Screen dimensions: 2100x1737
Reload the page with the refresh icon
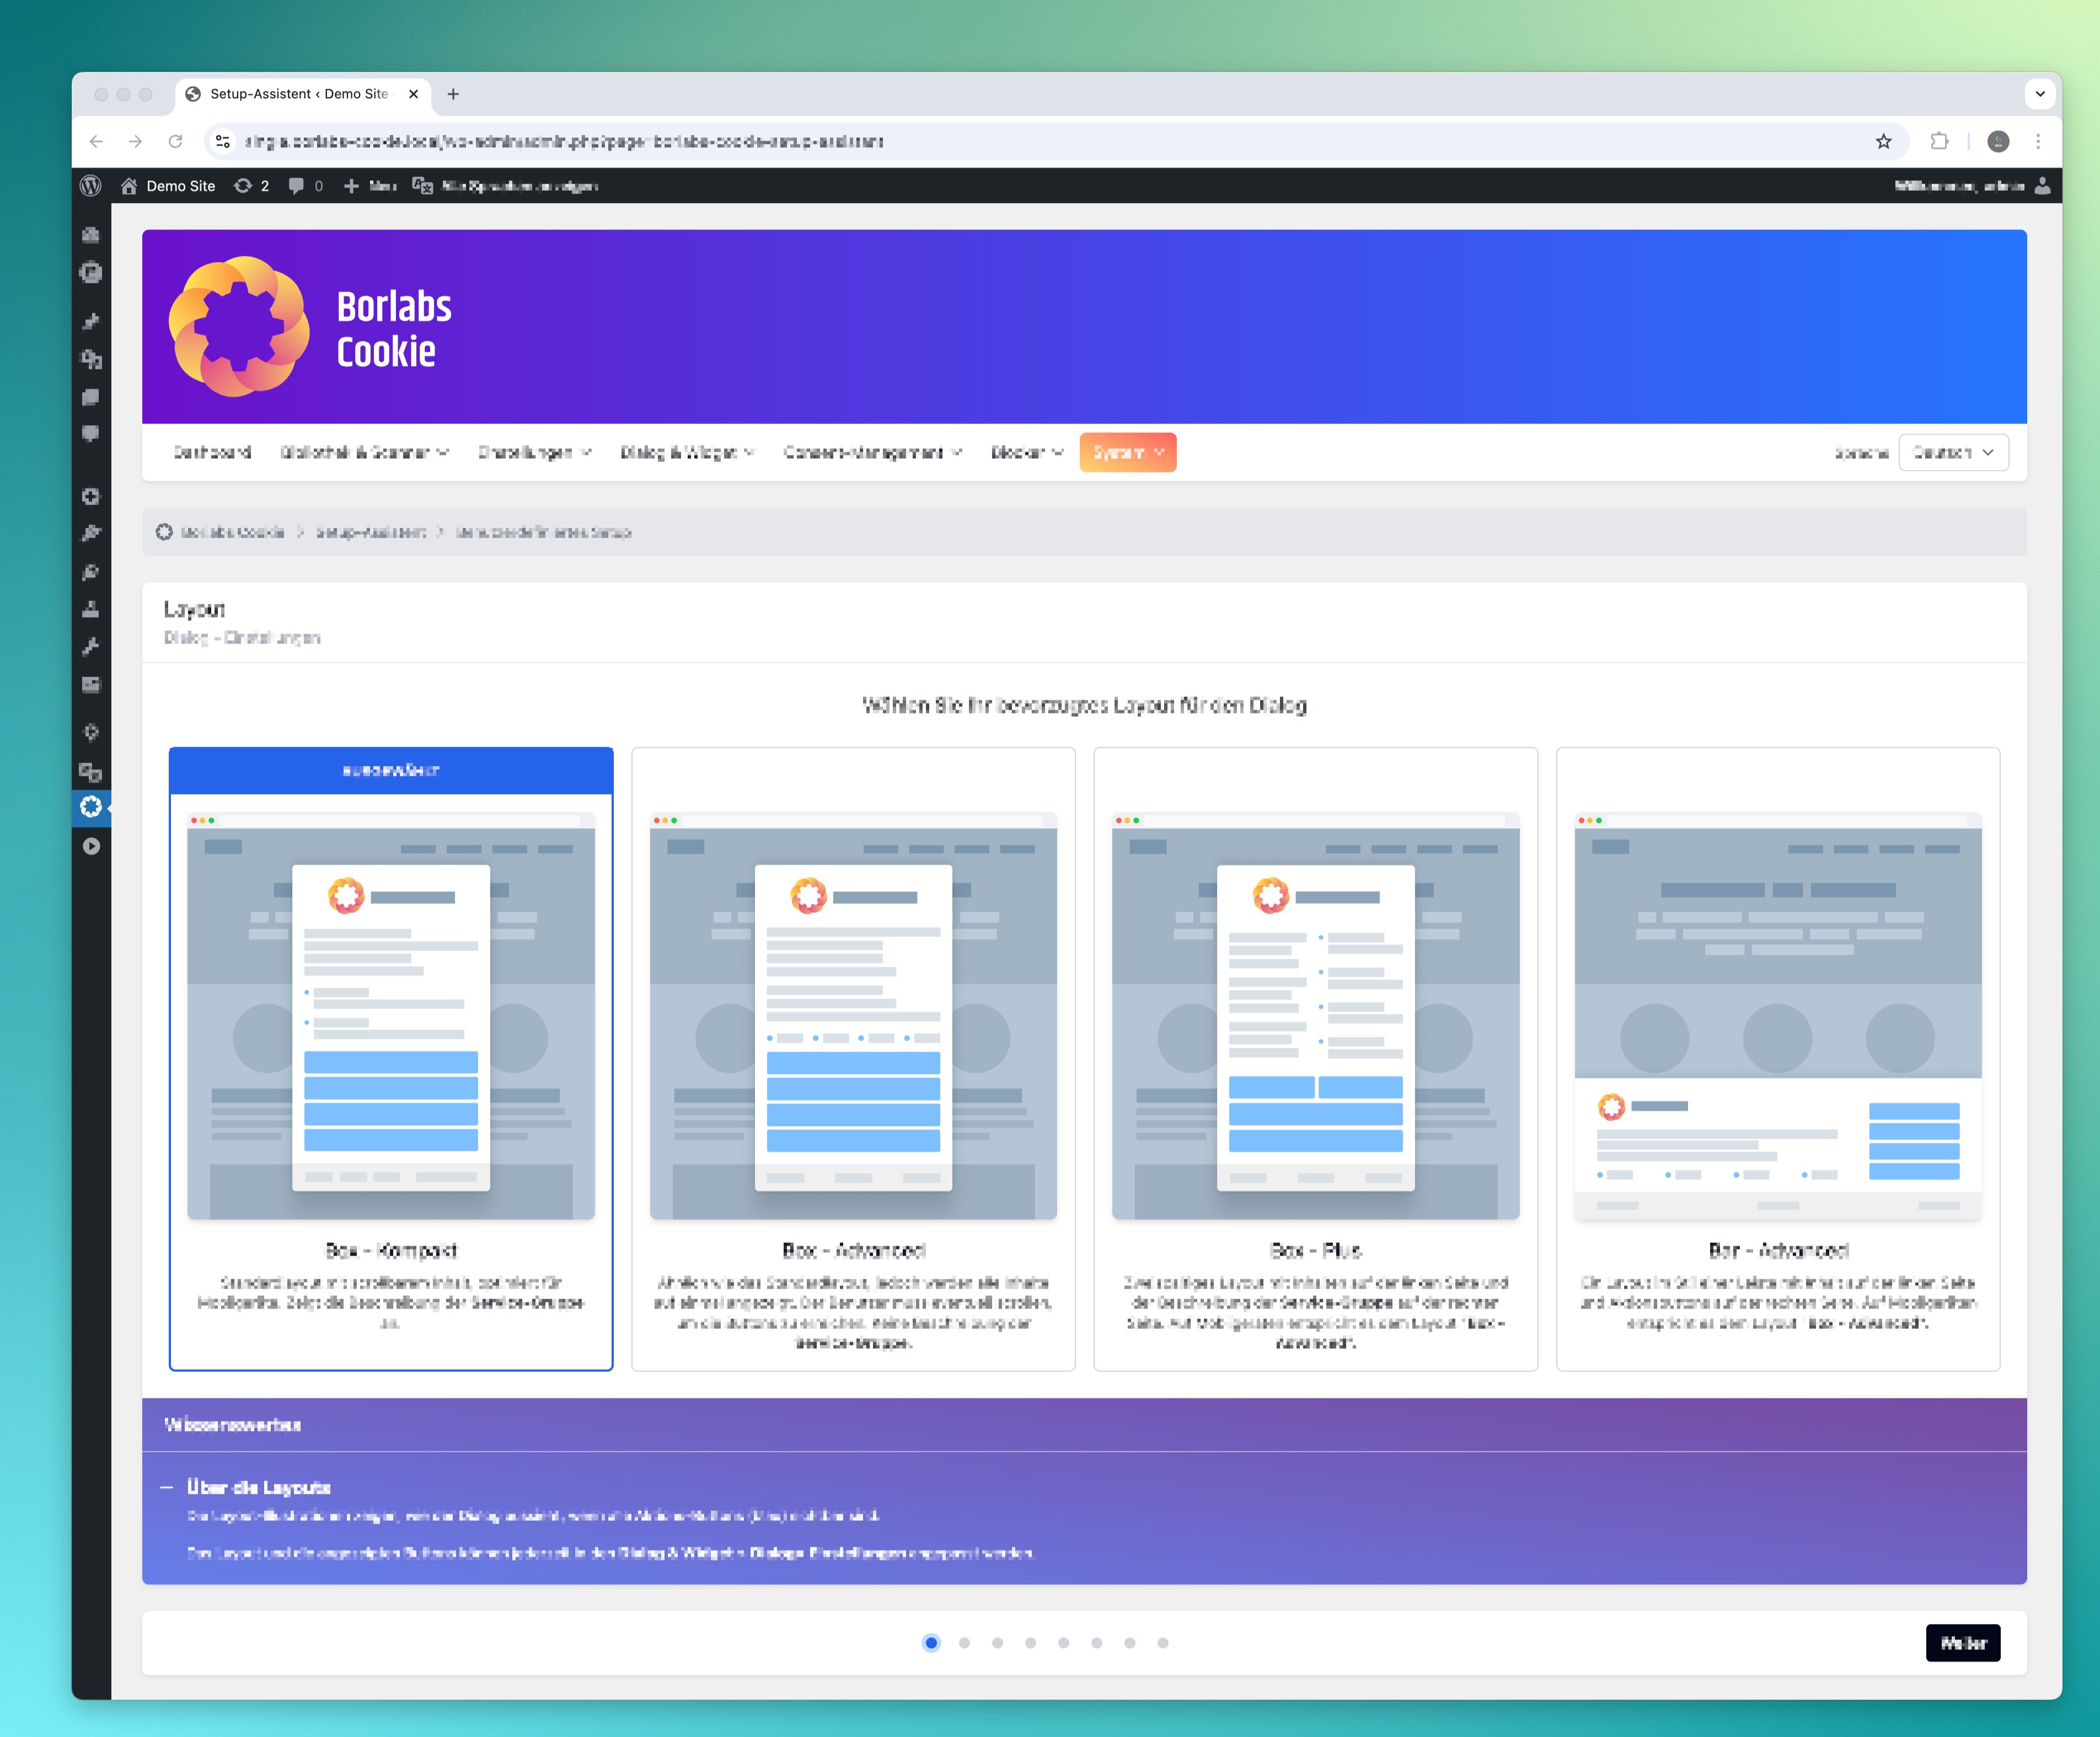point(176,142)
